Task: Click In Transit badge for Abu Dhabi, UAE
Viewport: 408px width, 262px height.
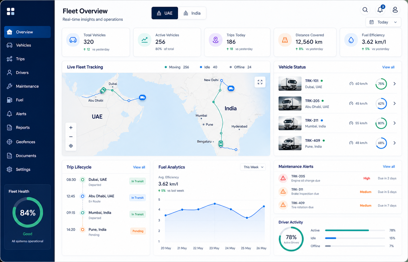Action: click(137, 198)
